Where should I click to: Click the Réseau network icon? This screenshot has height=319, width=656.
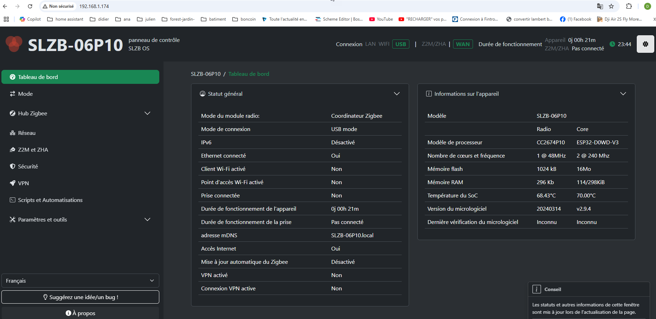pos(13,133)
